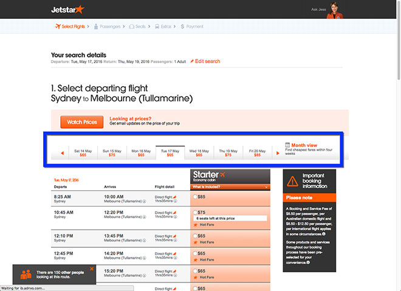
Task: Select $85 fare for 8:25 AM flight
Action: [195, 197]
